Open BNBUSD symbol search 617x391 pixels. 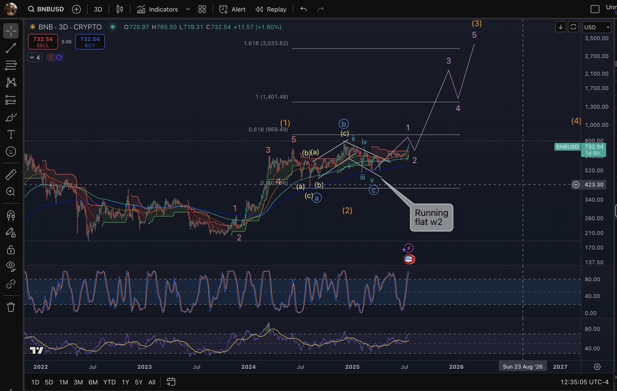point(47,9)
